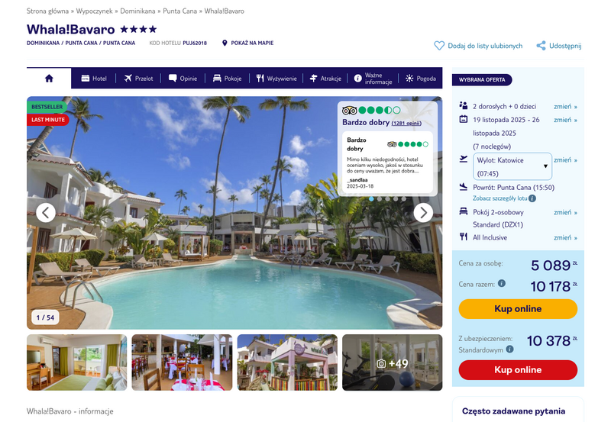Click zmień next to All Inclusive
The width and height of the screenshot is (611, 422).
point(565,237)
